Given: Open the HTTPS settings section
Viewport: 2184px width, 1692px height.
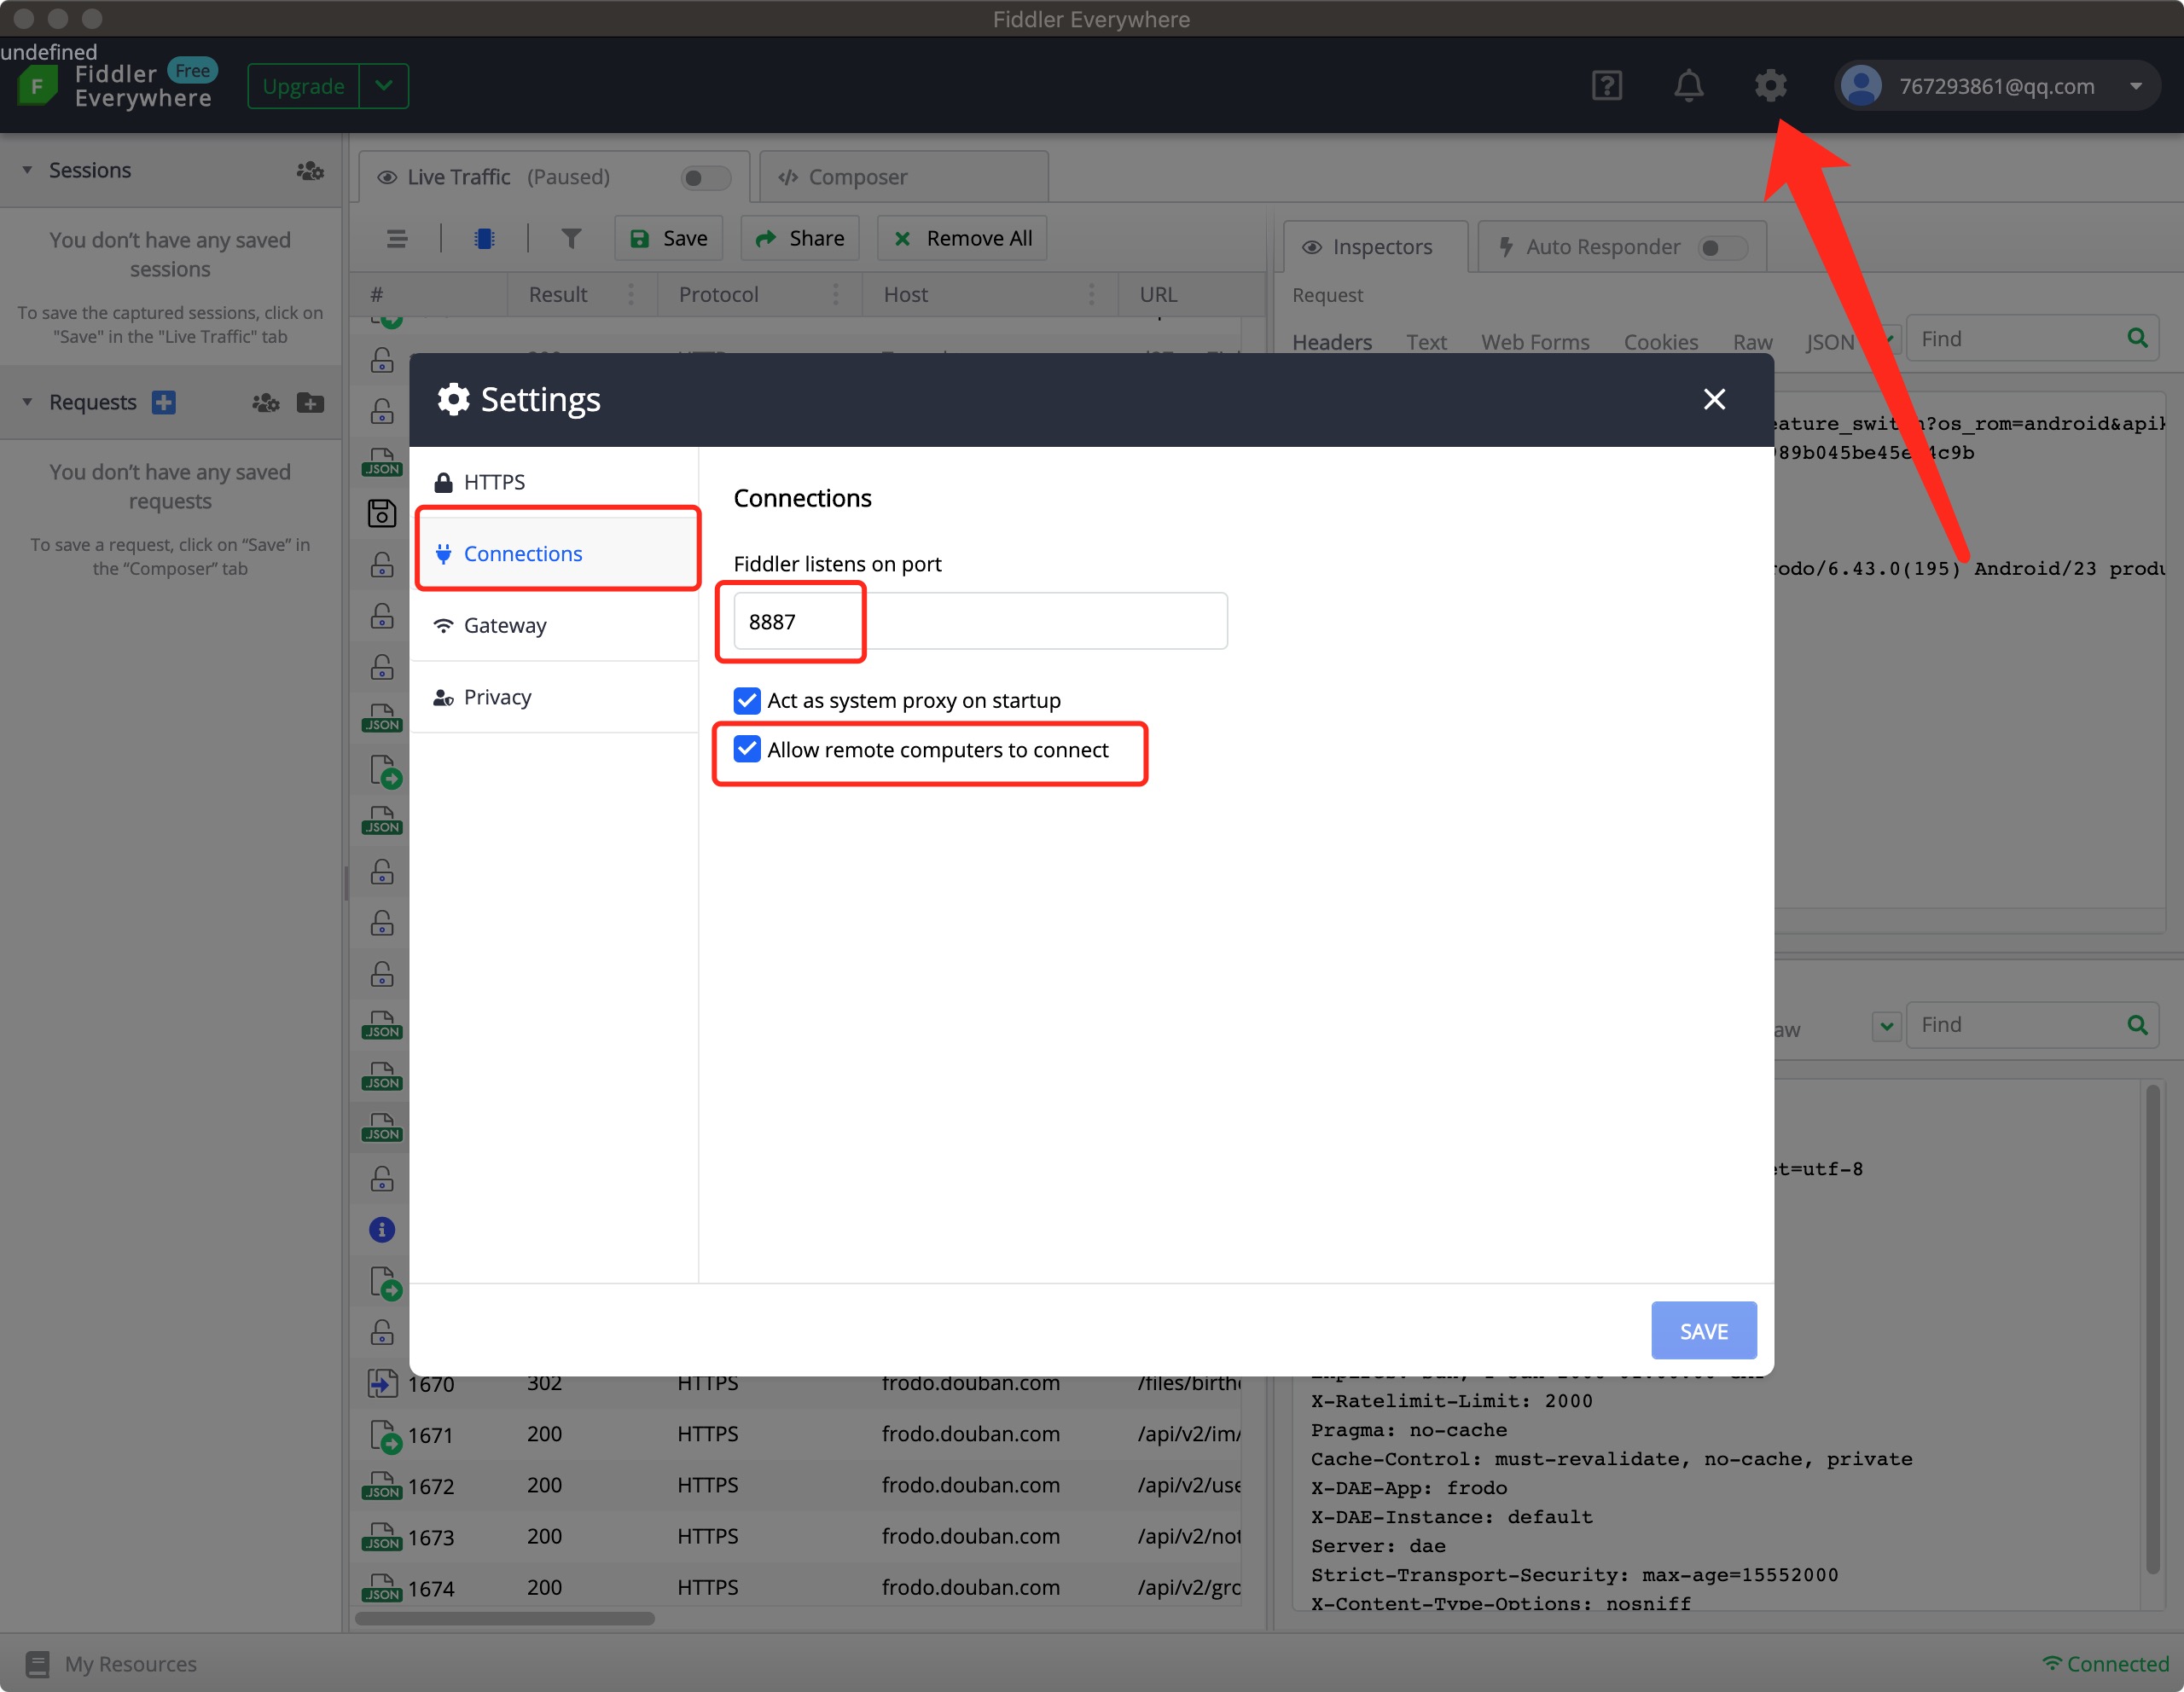Looking at the screenshot, I should pyautogui.click(x=494, y=483).
